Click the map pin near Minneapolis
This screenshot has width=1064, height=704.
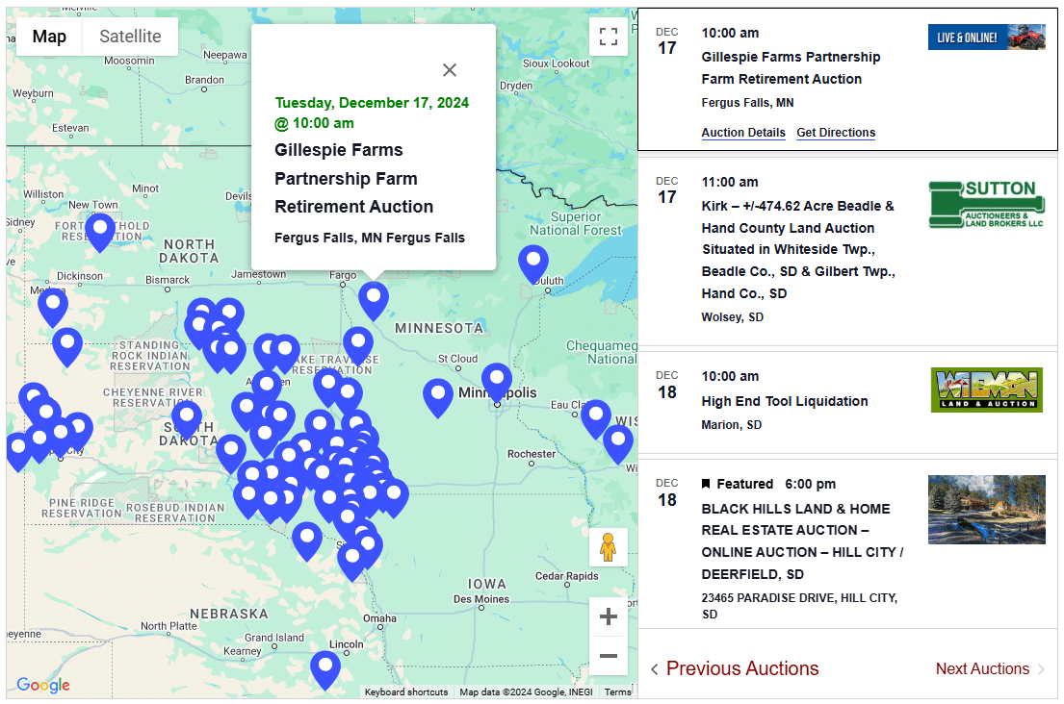(x=497, y=381)
